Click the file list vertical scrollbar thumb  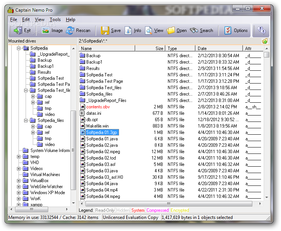coord(267,55)
